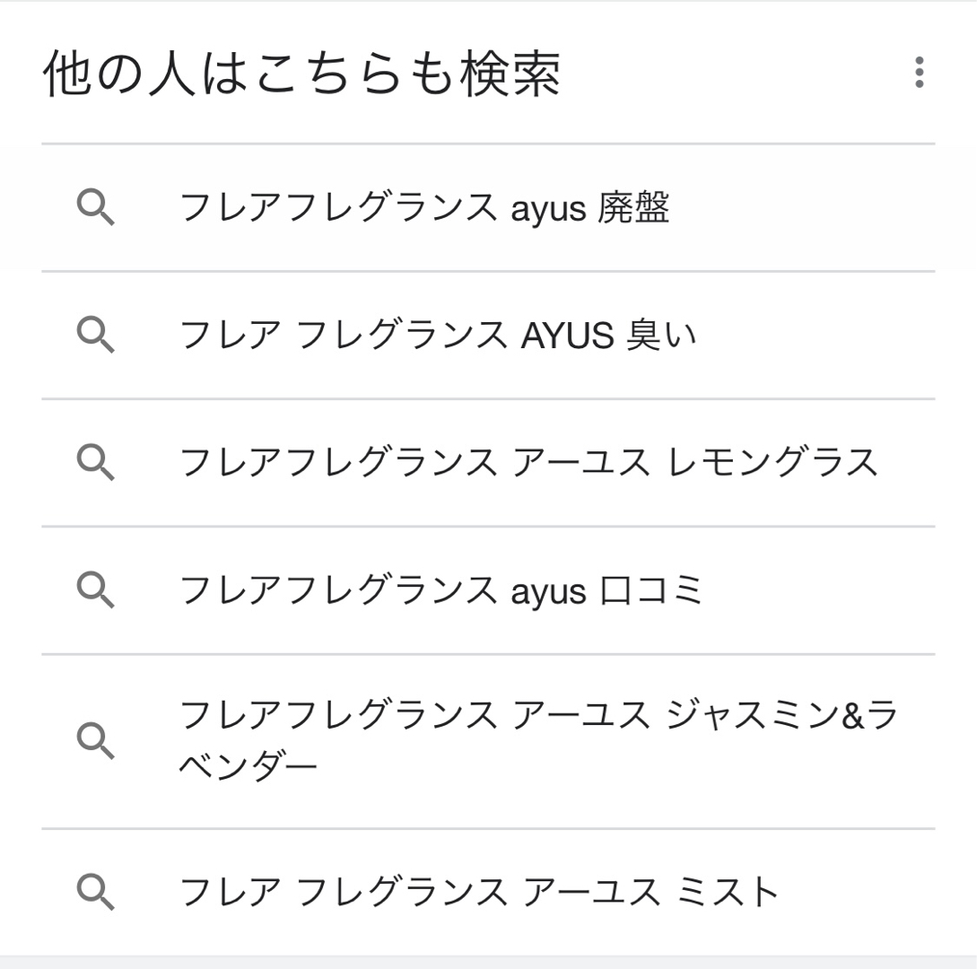This screenshot has height=969, width=977.
Task: Open the アーユス ジャスミン&ラベンダー related search
Action: [538, 716]
